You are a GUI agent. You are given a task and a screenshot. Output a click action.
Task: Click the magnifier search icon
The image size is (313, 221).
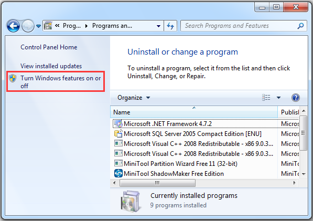(300, 26)
